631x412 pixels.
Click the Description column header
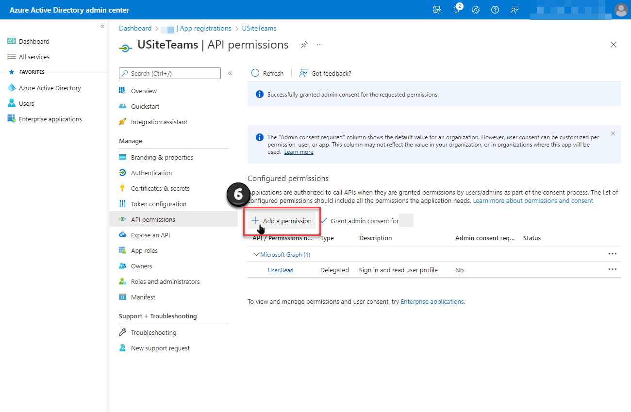tap(375, 238)
